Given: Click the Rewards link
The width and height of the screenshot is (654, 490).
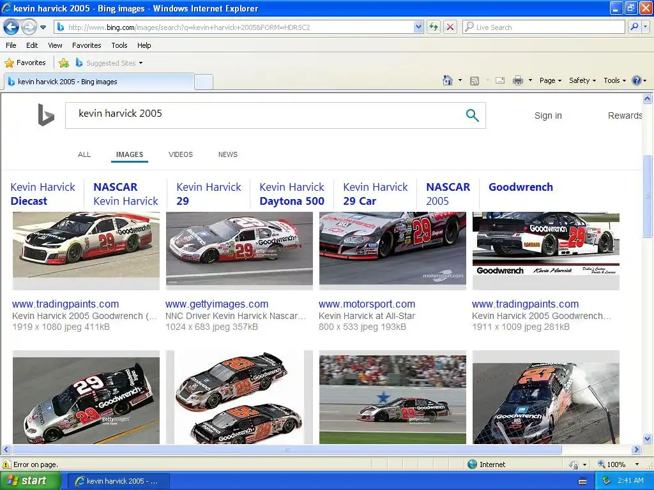Looking at the screenshot, I should [x=625, y=116].
